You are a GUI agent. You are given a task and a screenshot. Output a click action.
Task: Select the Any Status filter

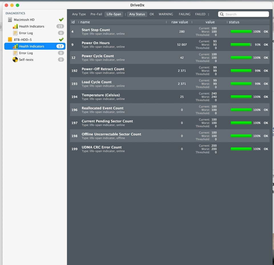[137, 14]
